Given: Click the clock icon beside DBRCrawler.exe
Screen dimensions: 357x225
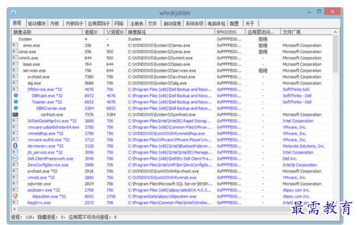Looking at the screenshot, I should [16, 108].
